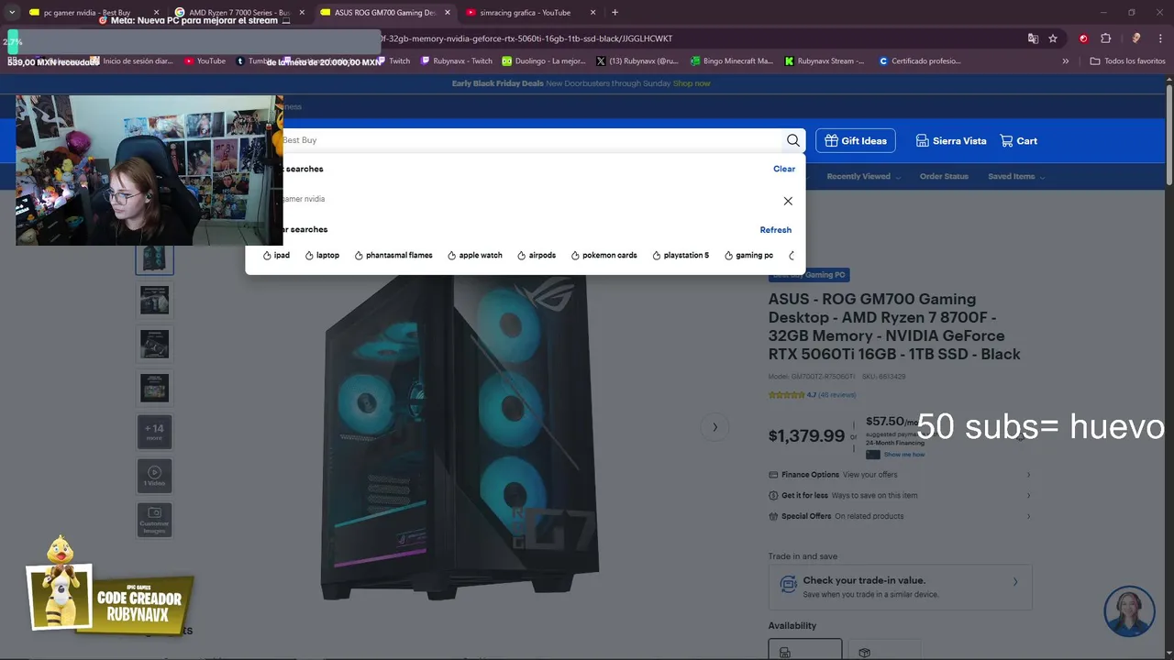Expand 'Get it for less' savings row

tap(900, 496)
